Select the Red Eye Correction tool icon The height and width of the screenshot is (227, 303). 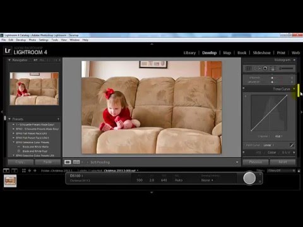(265, 69)
